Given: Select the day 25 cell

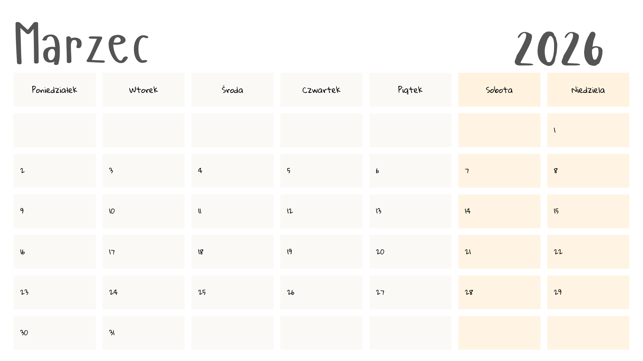Looking at the screenshot, I should 232,292.
